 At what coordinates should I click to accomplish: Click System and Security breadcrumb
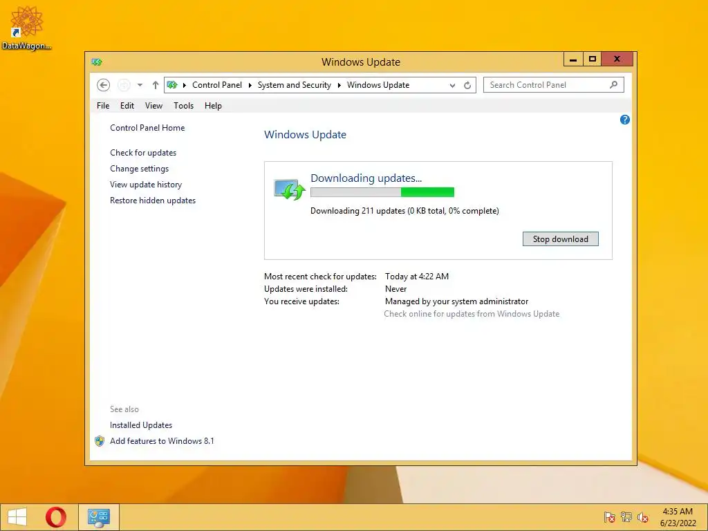pos(294,85)
